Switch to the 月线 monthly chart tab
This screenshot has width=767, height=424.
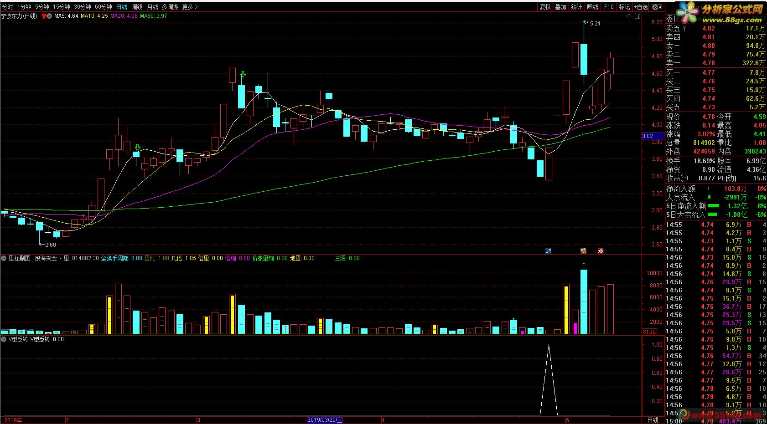point(152,7)
